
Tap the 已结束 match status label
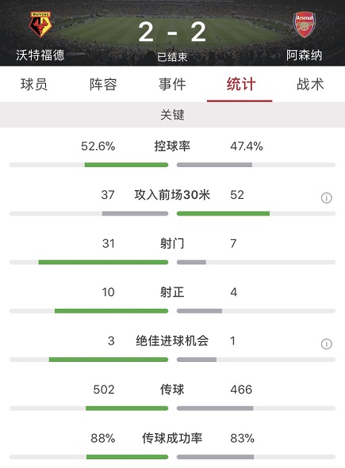tap(172, 57)
